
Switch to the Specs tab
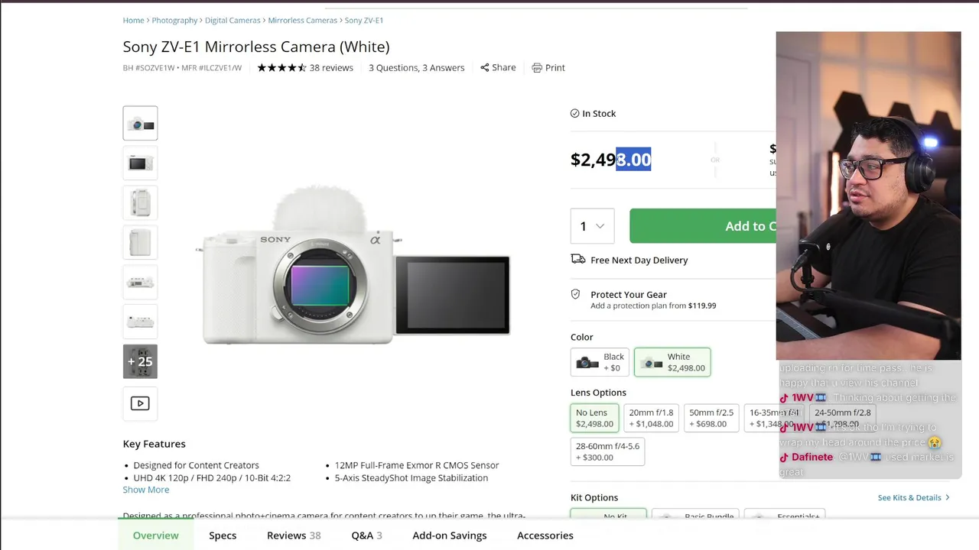(x=223, y=535)
